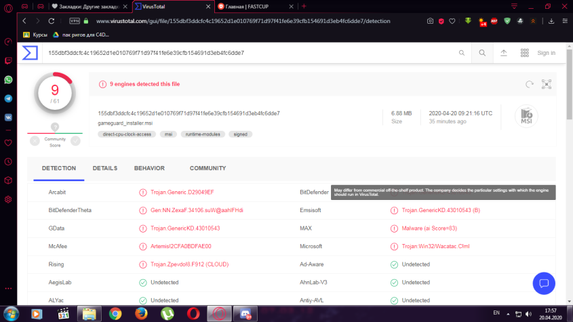This screenshot has width=573, height=322.
Task: Vote positive on community score
Action: click(76, 141)
